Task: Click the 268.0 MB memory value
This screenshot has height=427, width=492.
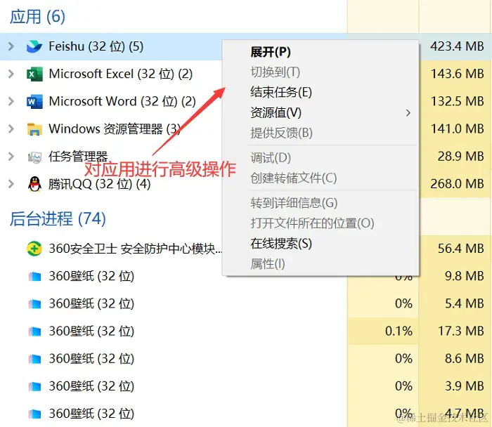Action: point(457,184)
